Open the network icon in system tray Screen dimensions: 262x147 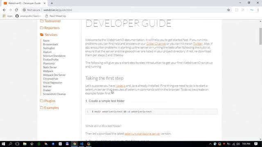pos(234,144)
